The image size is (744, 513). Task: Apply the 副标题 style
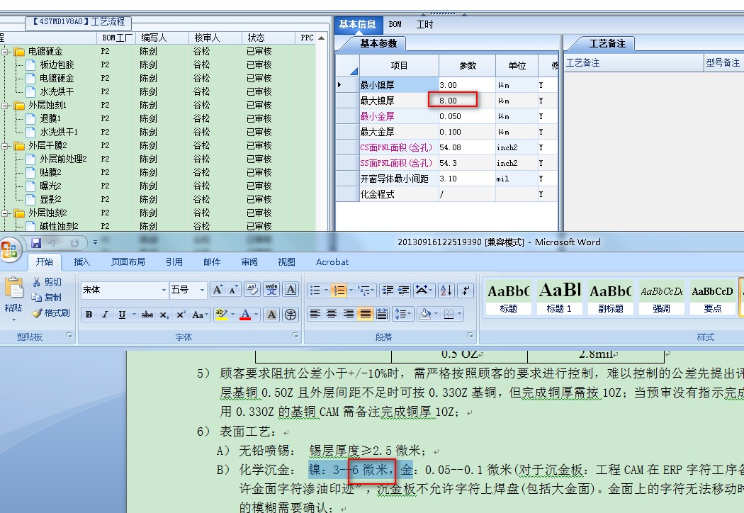tap(610, 297)
